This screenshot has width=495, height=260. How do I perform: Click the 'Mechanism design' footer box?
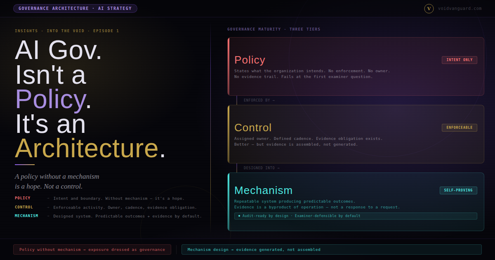pyautogui.click(x=331, y=250)
